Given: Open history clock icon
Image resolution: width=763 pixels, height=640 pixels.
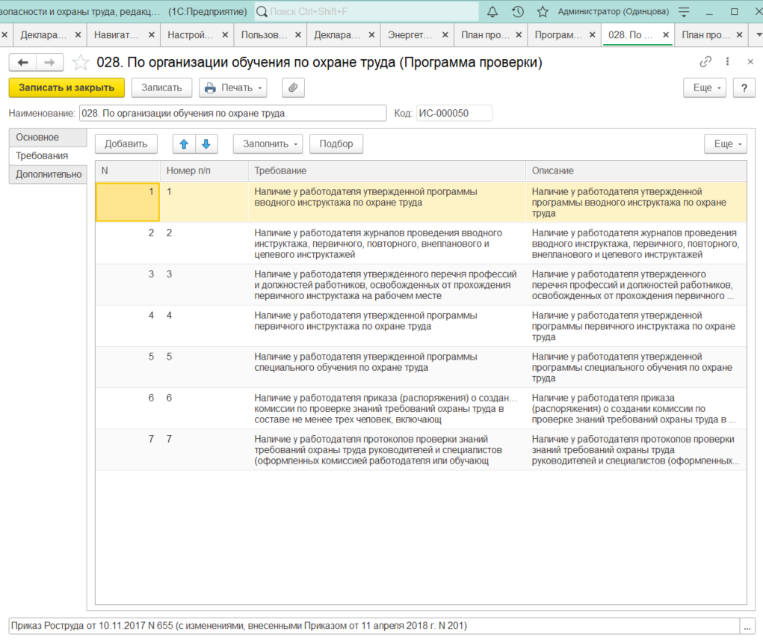Looking at the screenshot, I should click(x=518, y=12).
